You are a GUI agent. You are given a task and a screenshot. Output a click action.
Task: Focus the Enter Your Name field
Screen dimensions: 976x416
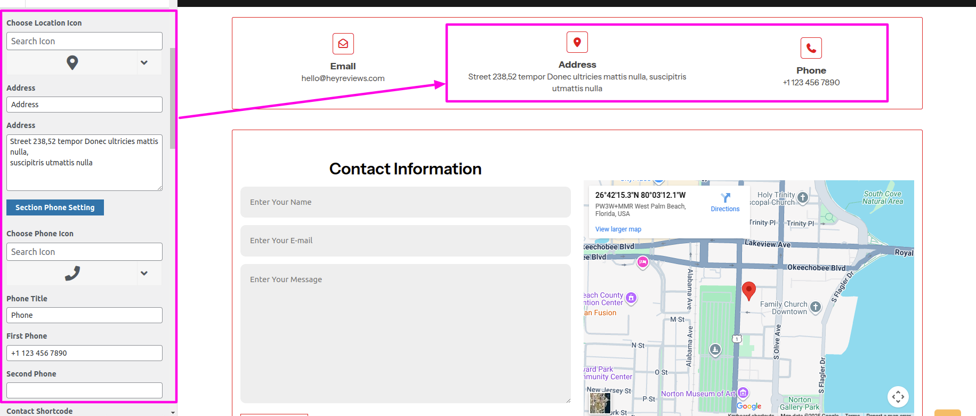(x=405, y=202)
